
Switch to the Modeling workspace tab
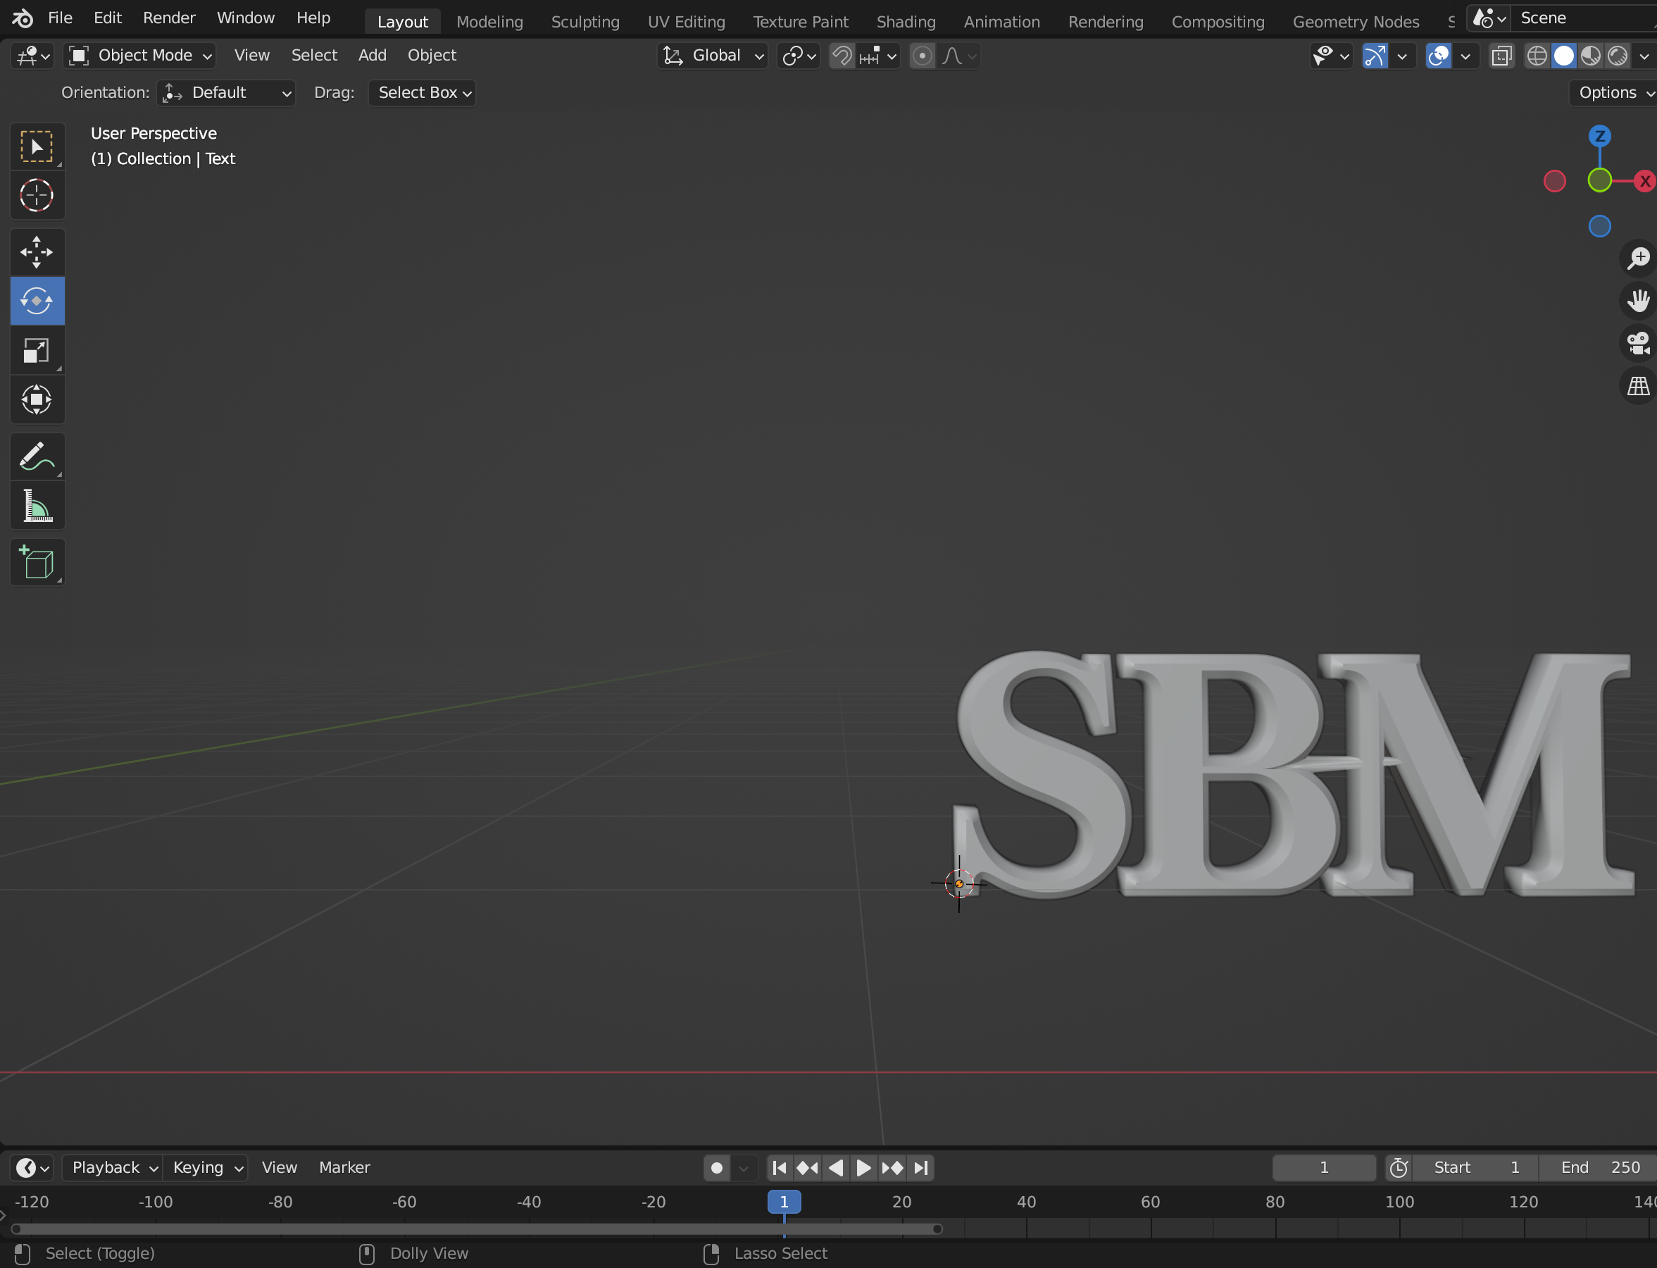pos(489,22)
